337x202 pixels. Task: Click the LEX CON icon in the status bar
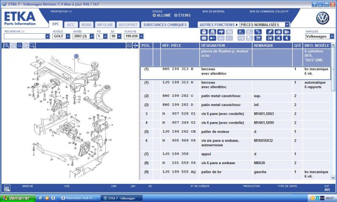tap(7, 188)
